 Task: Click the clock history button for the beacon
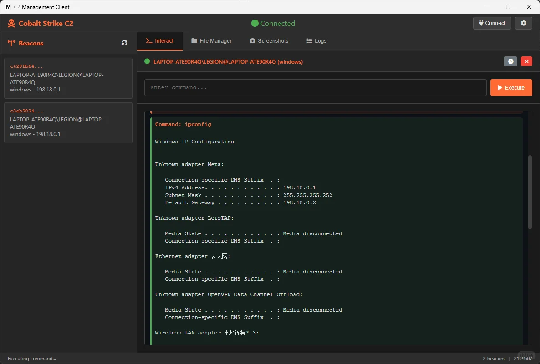(x=510, y=61)
